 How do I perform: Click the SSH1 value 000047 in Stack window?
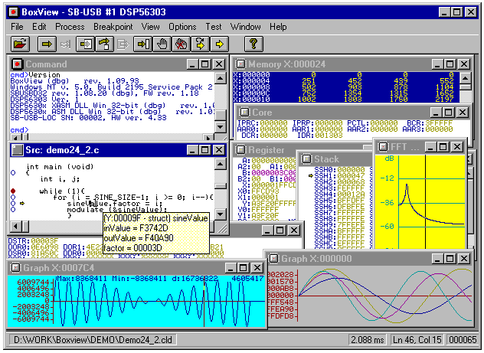point(351,176)
